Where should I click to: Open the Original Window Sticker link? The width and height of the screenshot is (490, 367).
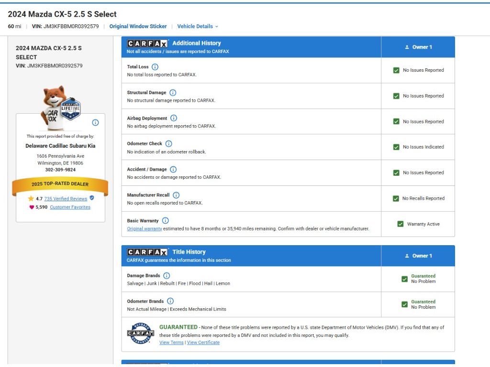pos(138,27)
